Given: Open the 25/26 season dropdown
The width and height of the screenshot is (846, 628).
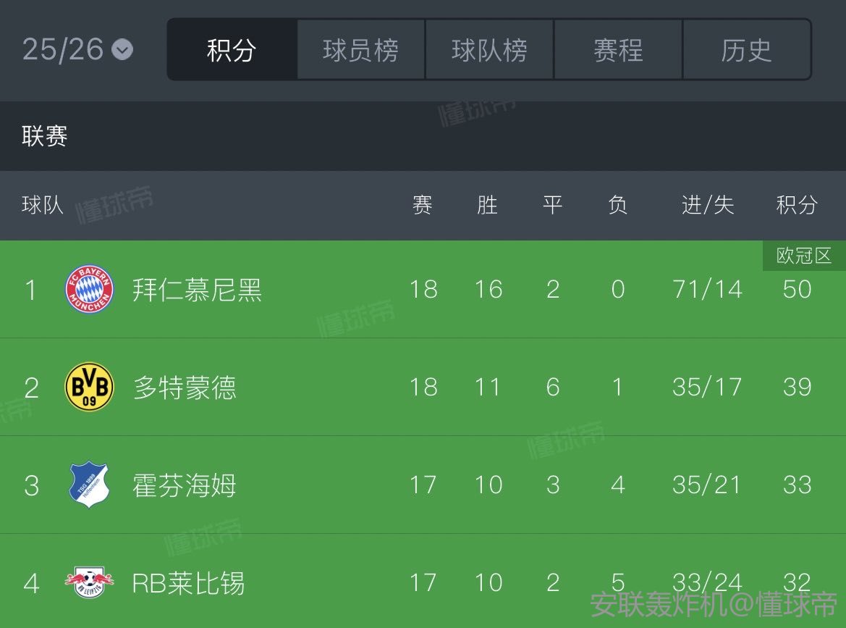Looking at the screenshot, I should click(77, 49).
